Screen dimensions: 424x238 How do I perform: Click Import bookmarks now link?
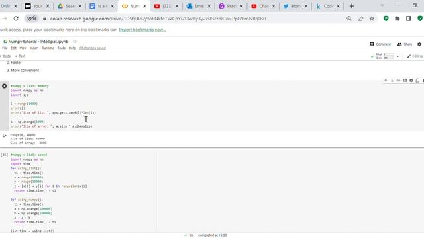142,30
